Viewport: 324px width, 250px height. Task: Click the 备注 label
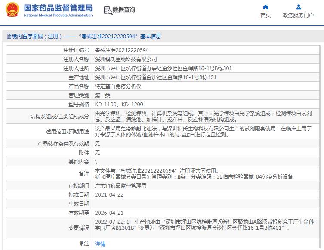click(x=84, y=174)
